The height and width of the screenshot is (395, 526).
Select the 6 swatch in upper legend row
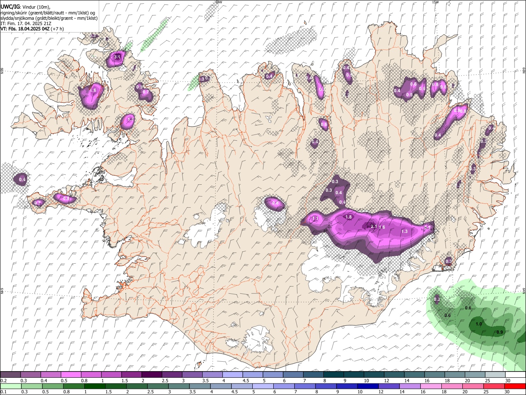(292, 375)
